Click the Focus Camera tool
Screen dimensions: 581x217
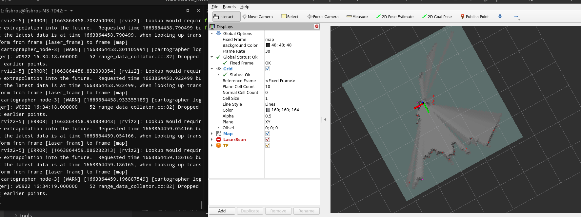(323, 17)
